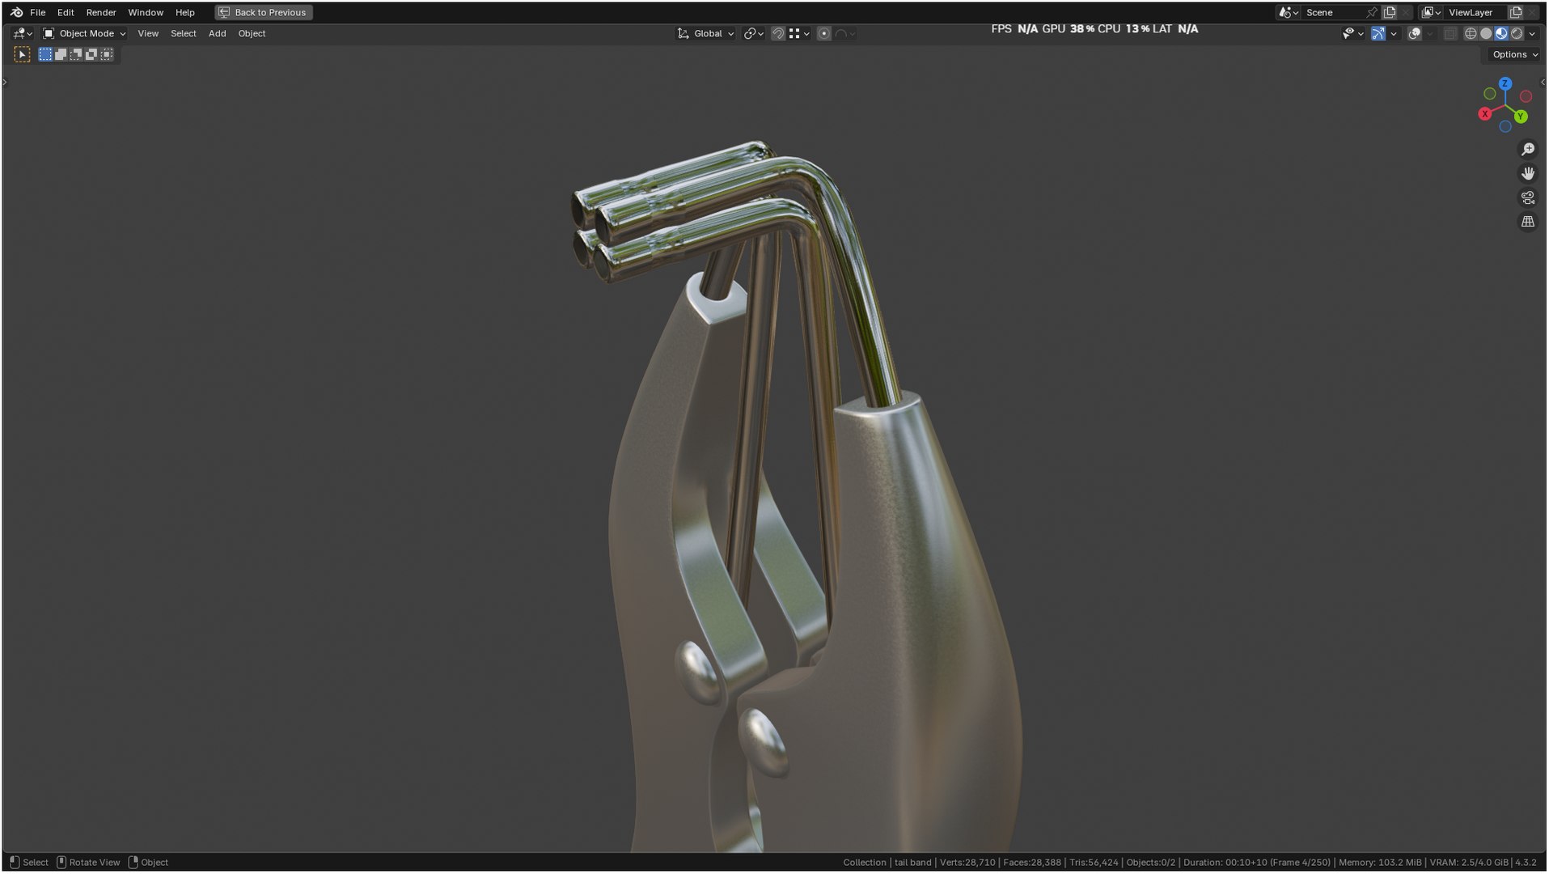Open the Render menu
Image resolution: width=1549 pixels, height=874 pixels.
point(101,12)
